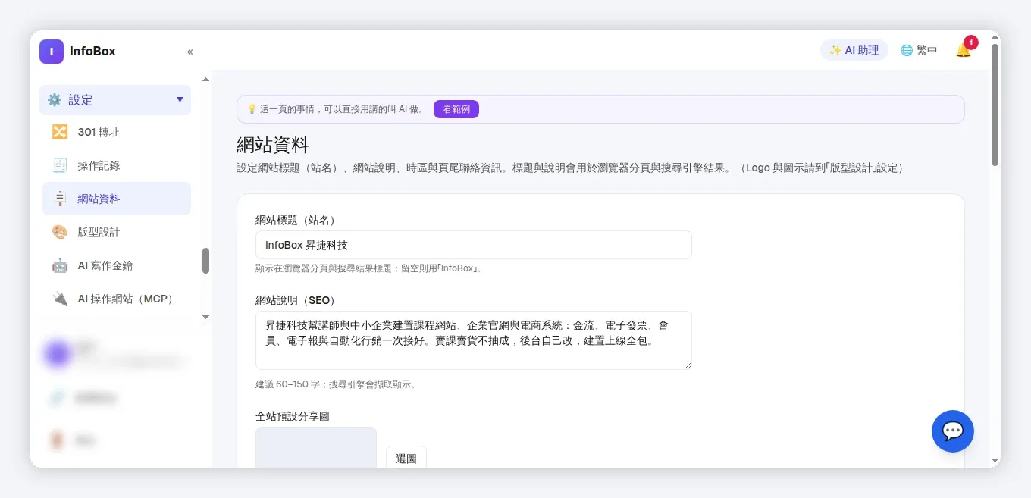Click the 看範例 button

[456, 109]
